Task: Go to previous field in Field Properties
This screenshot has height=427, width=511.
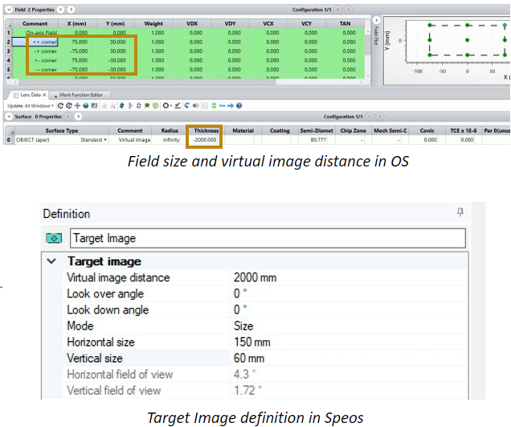Action: click(x=61, y=10)
